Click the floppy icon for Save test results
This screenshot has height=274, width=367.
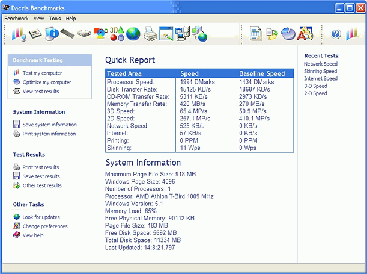click(x=17, y=176)
